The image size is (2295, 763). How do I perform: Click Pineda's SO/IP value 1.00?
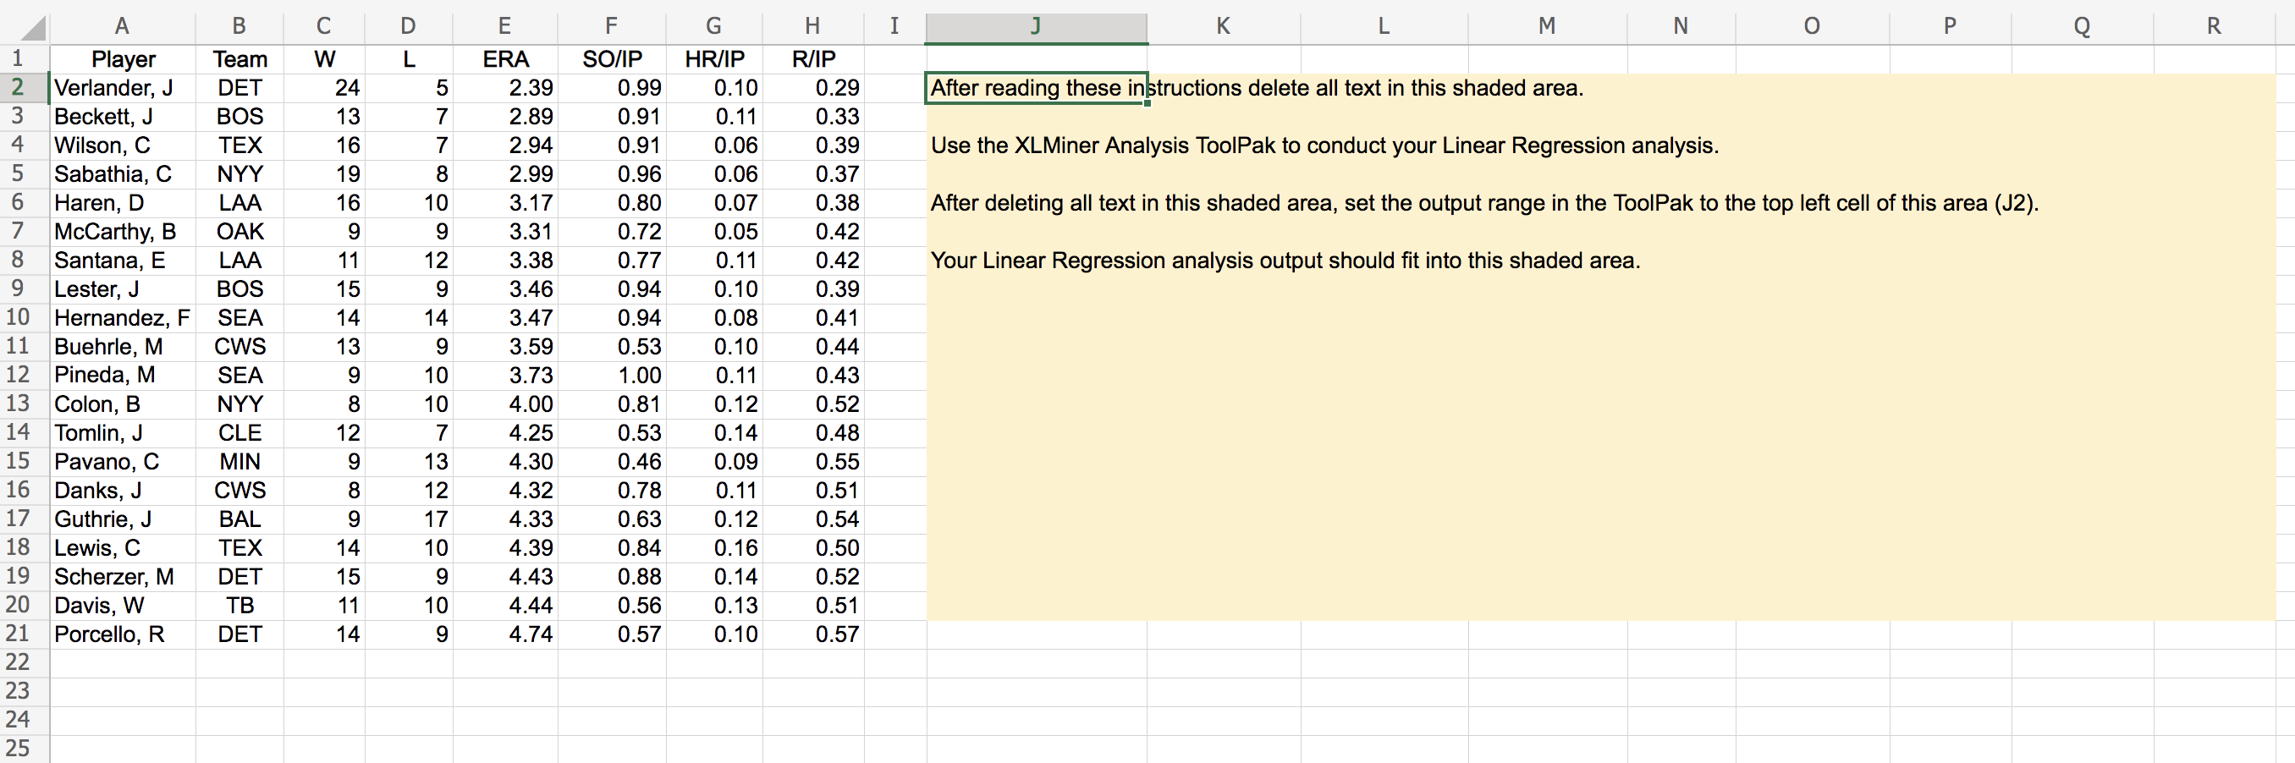[612, 375]
